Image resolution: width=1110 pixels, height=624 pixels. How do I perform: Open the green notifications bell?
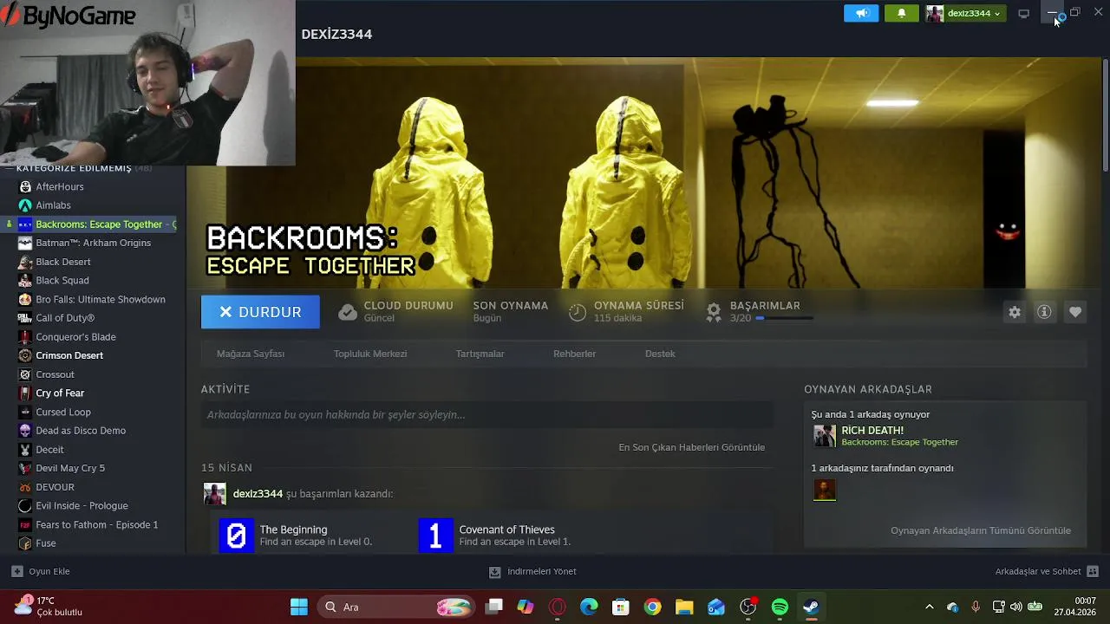pos(901,13)
